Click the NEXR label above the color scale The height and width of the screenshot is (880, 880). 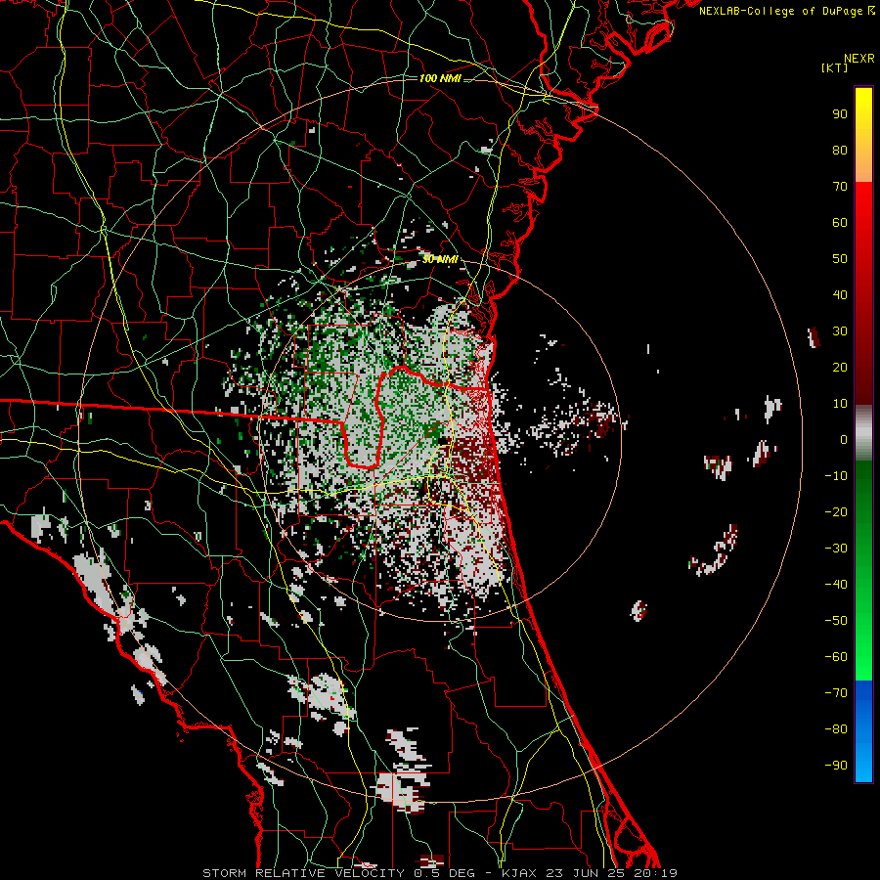pyautogui.click(x=859, y=59)
